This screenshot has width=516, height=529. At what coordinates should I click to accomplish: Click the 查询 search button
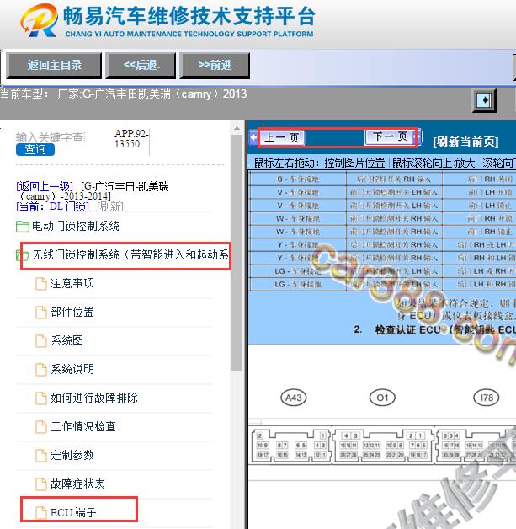click(x=35, y=149)
